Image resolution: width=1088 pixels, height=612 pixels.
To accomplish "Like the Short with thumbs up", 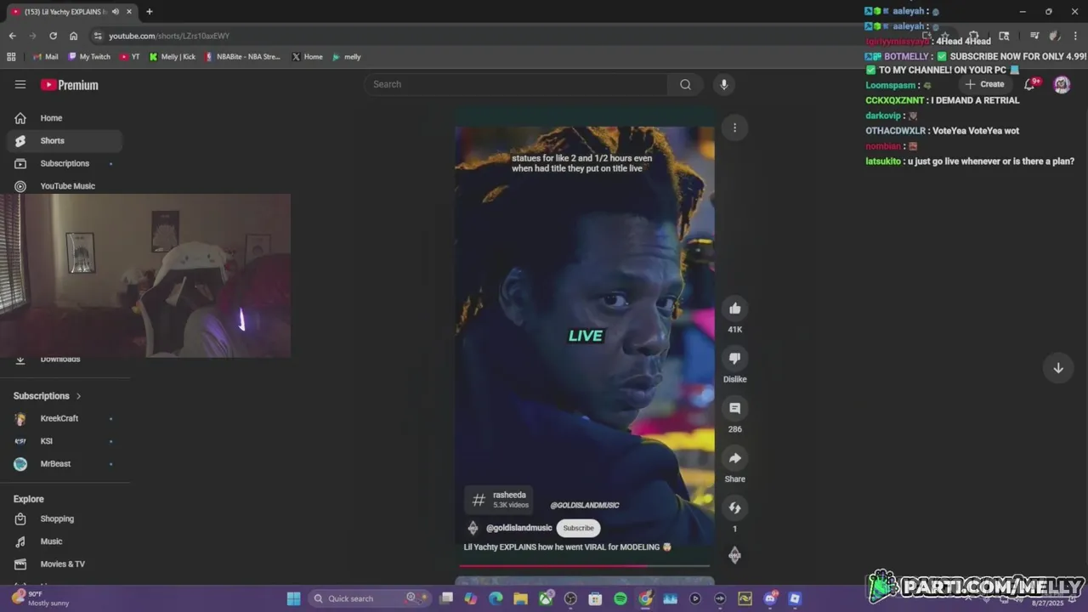I will [x=734, y=309].
